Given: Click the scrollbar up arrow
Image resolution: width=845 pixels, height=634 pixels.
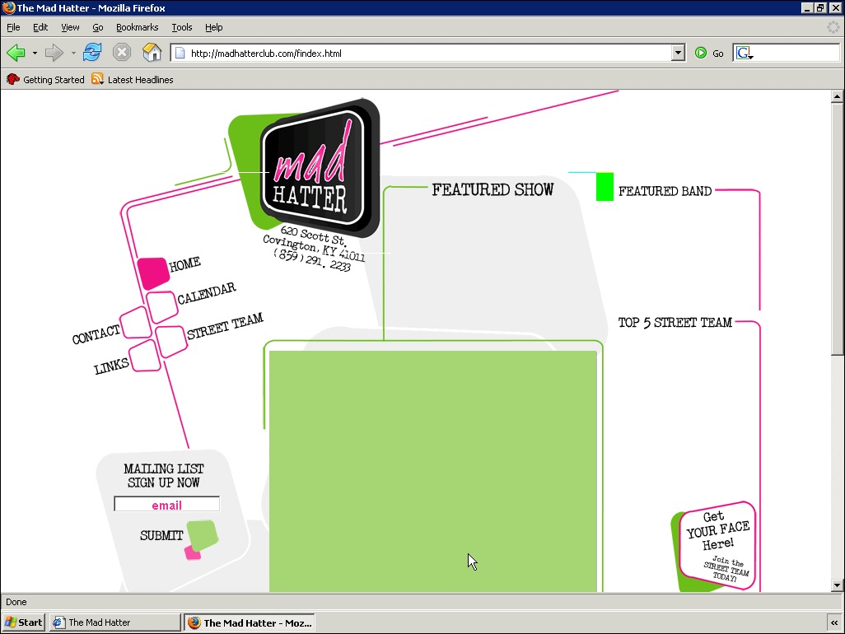Looking at the screenshot, I should click(x=837, y=97).
